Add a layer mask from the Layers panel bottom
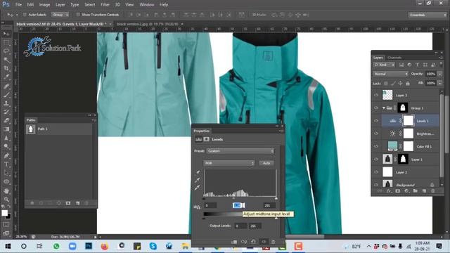This screenshot has height=253, width=450. (397, 190)
